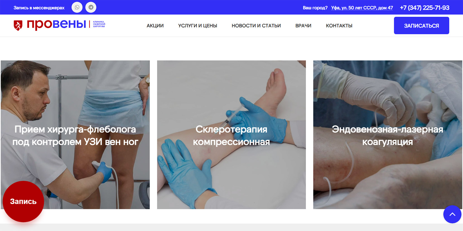Click the ПроВены shield logo icon
The image size is (463, 231).
pyautogui.click(x=18, y=25)
